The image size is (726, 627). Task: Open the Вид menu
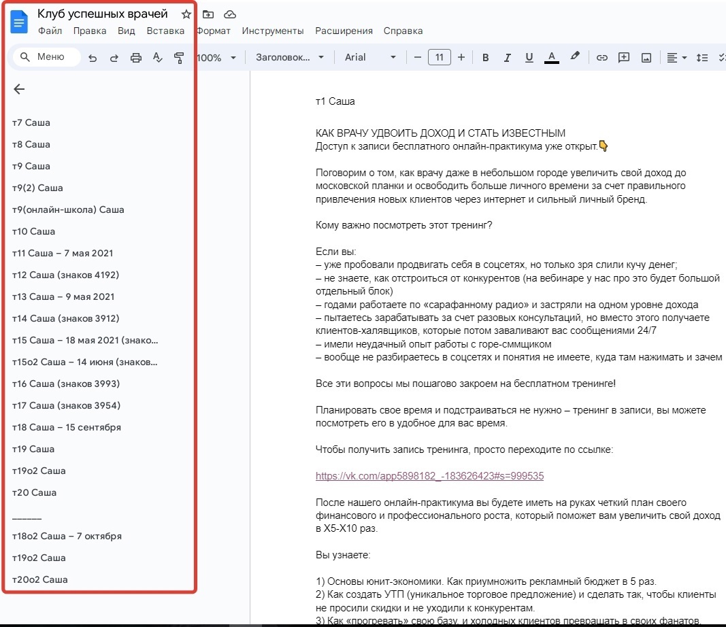coord(126,31)
